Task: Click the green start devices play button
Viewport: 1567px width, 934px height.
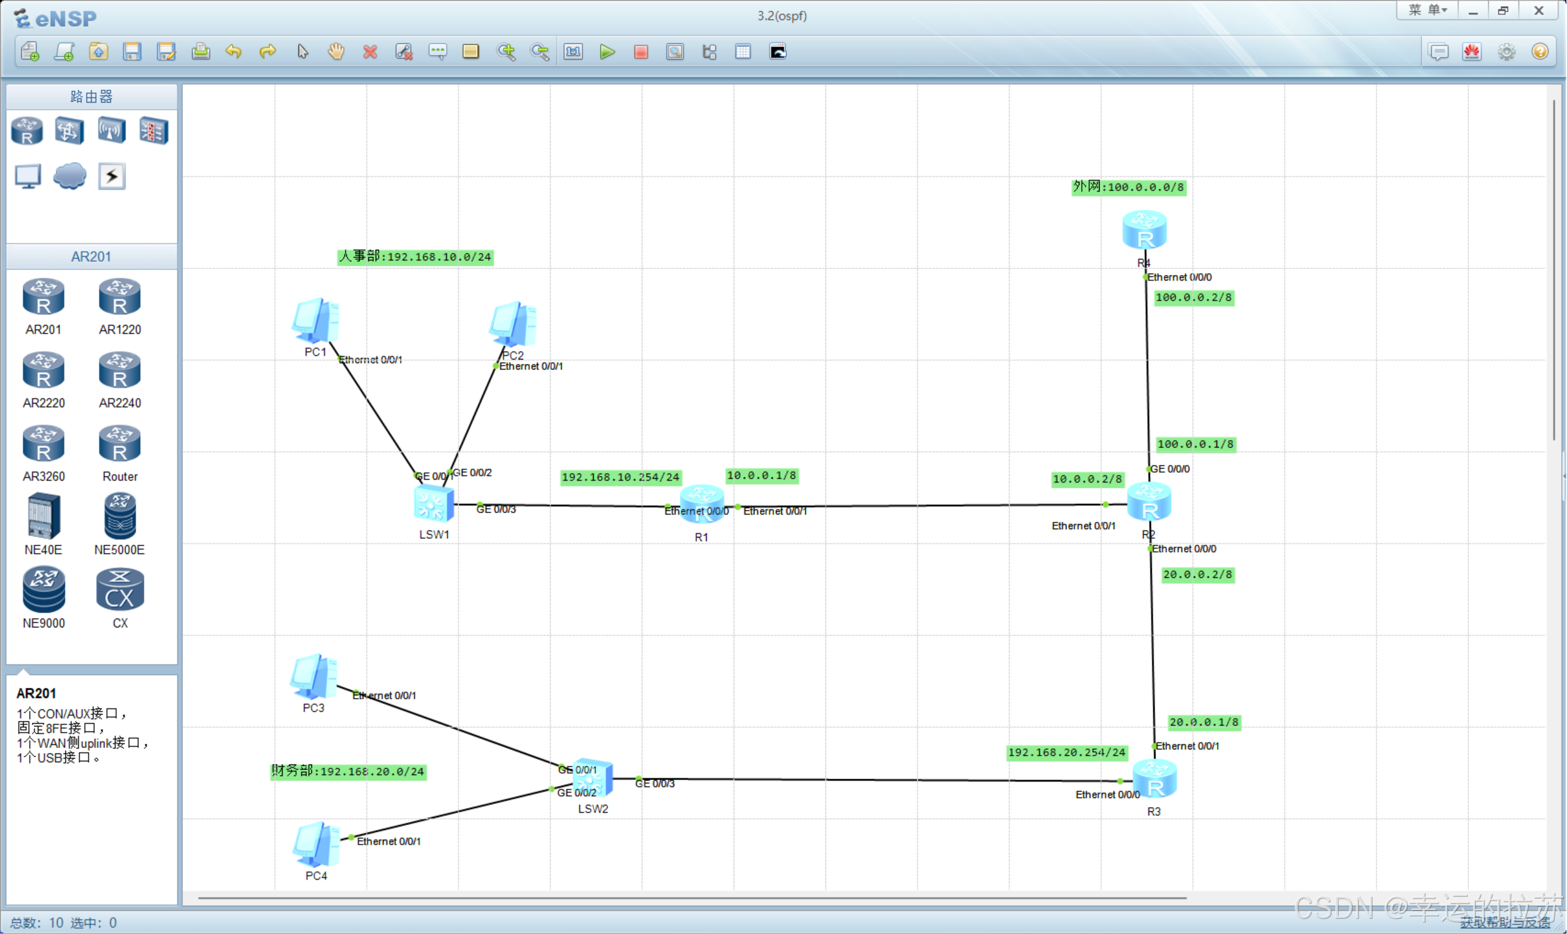Action: pos(607,51)
